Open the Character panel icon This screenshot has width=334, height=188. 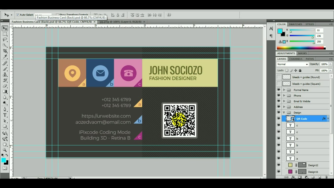[271, 29]
